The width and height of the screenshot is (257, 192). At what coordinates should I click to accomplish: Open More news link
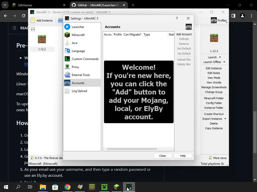pyautogui.click(x=220, y=158)
